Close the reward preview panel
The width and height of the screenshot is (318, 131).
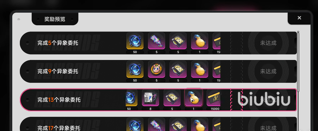pyautogui.click(x=299, y=18)
